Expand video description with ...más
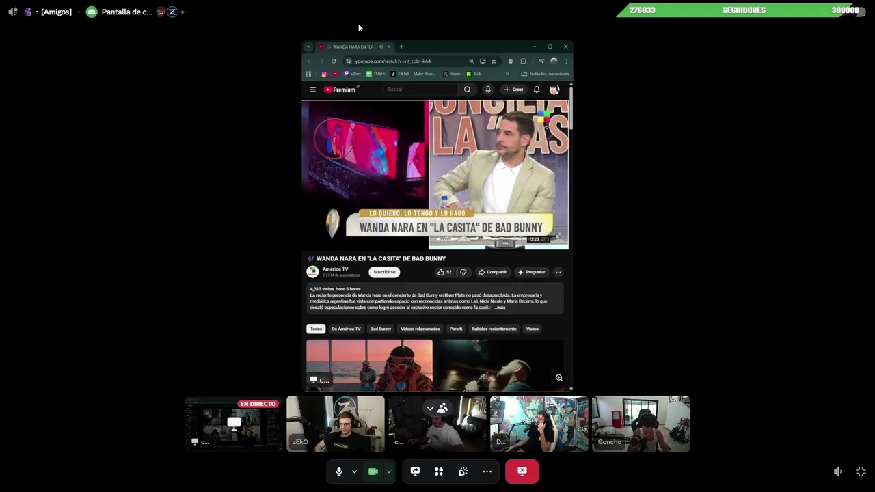Viewport: 875px width, 492px height. (x=499, y=307)
